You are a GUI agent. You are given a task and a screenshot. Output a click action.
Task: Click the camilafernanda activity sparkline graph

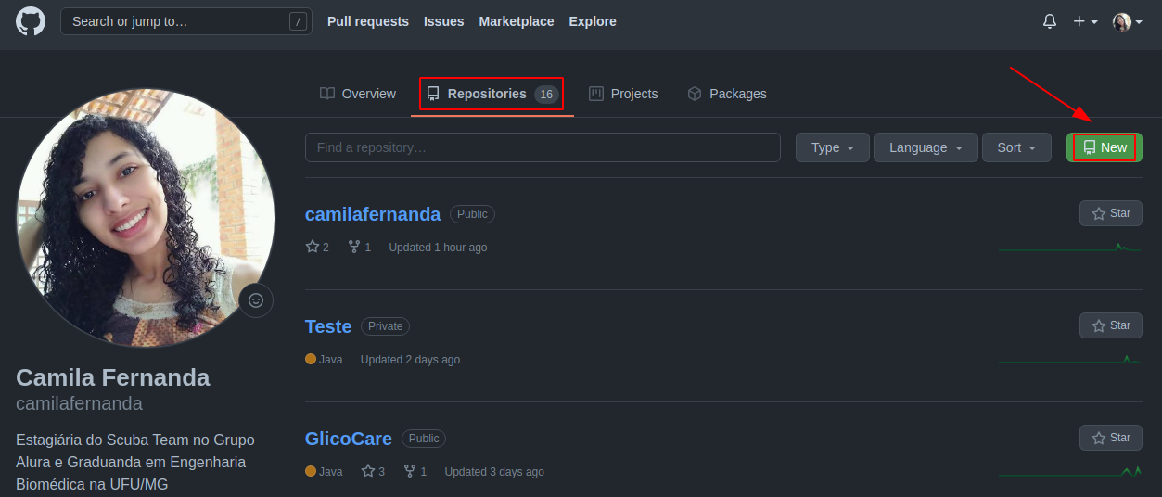[x=1070, y=248]
